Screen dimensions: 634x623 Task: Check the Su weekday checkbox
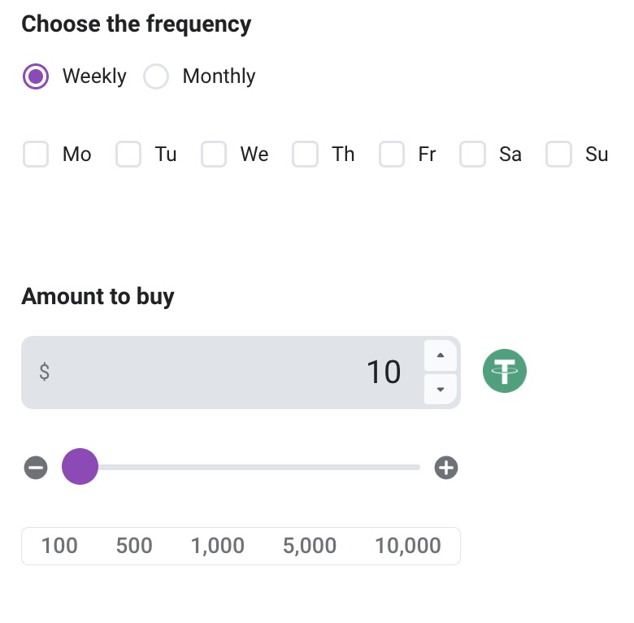click(559, 155)
